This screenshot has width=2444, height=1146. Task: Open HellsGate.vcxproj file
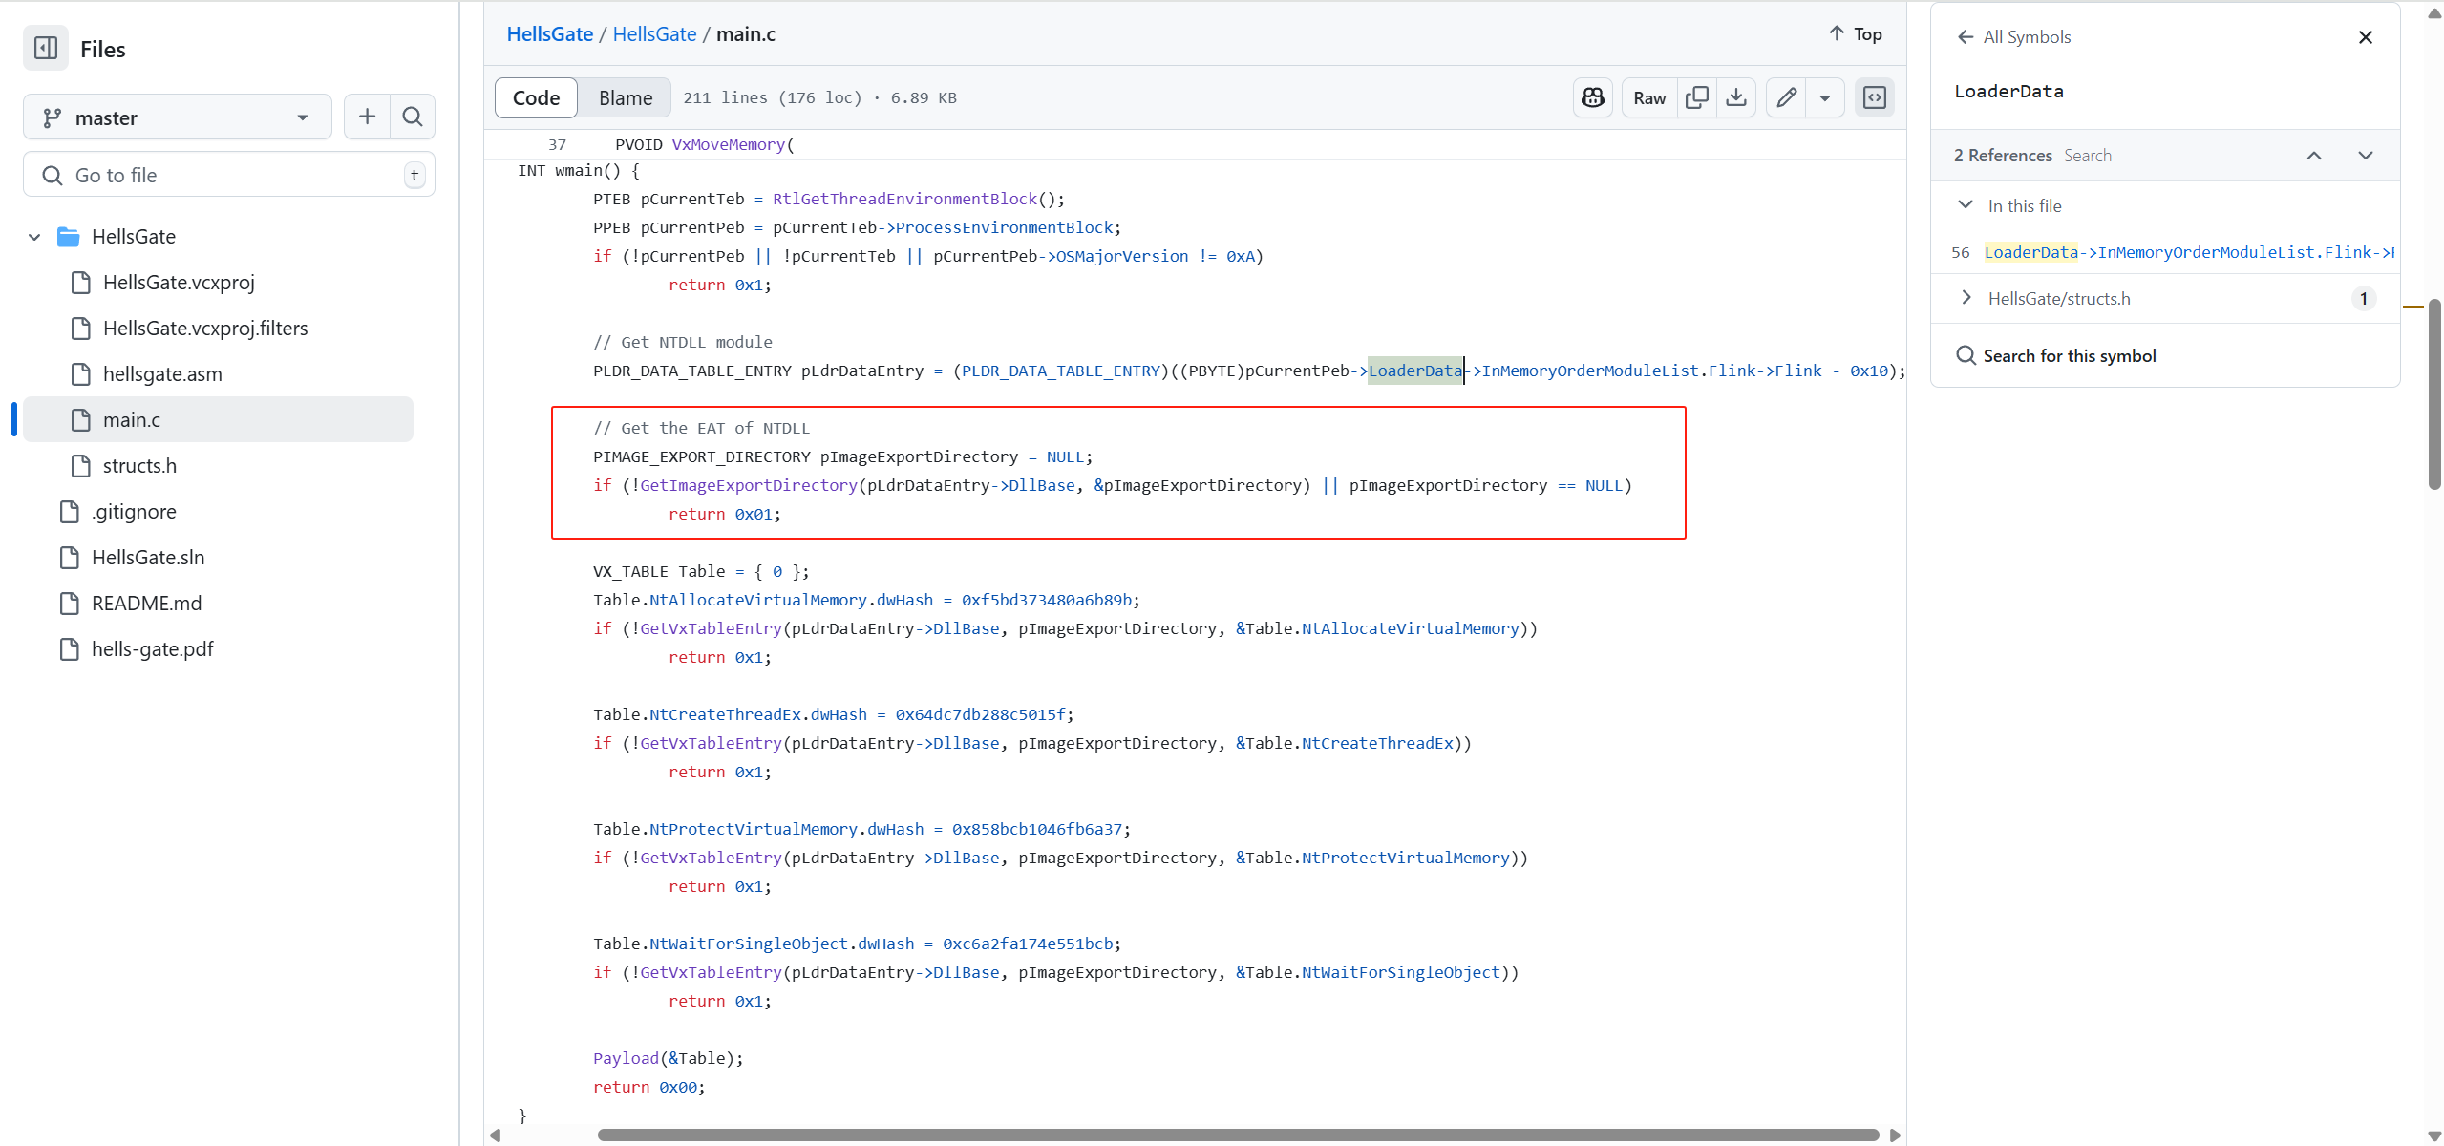pos(179,283)
